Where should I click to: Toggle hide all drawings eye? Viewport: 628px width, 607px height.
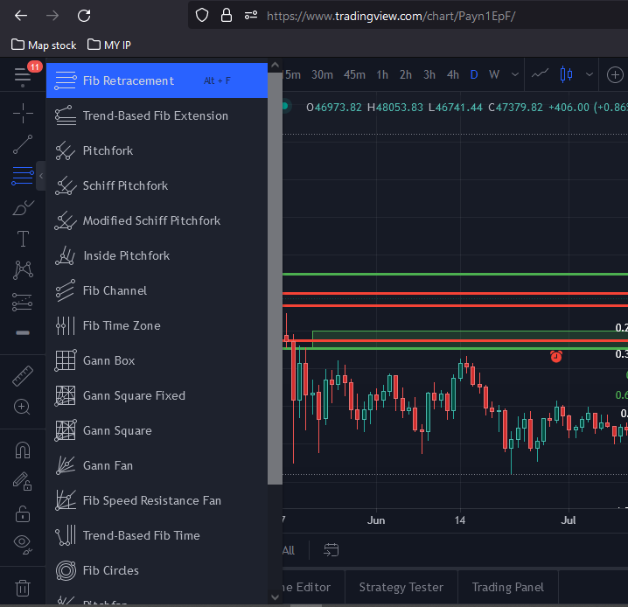(23, 545)
